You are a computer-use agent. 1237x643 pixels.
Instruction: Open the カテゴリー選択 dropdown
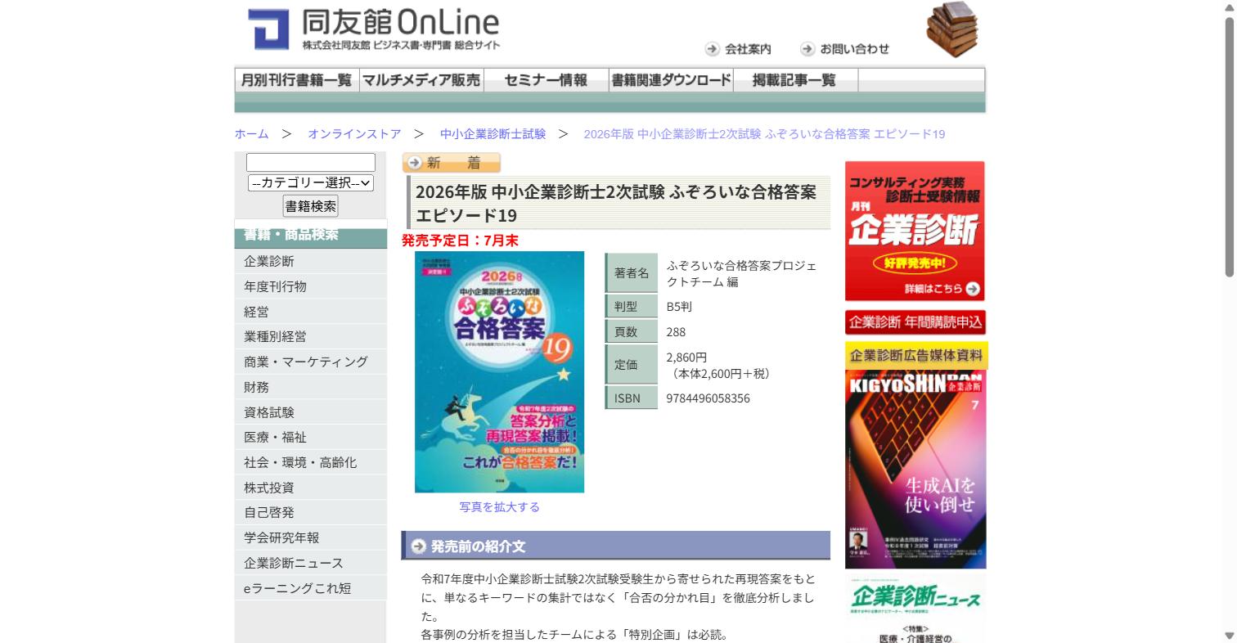pos(311,183)
